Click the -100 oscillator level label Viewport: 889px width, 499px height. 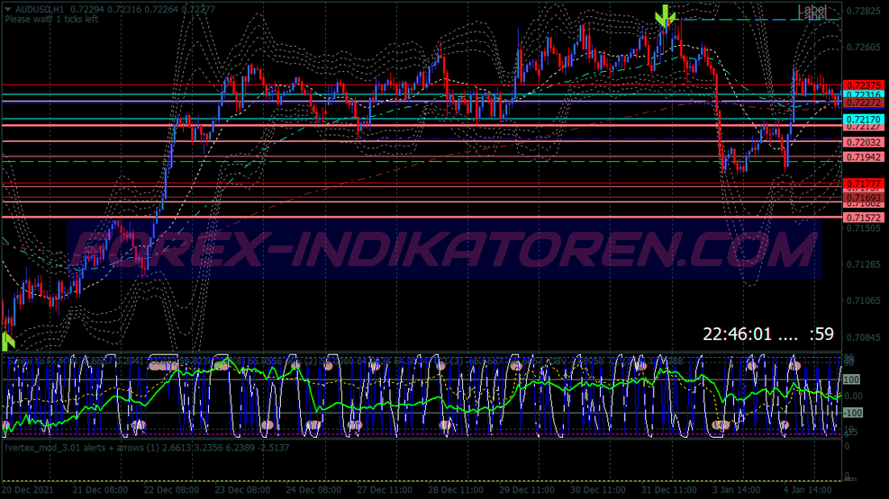[x=851, y=413]
